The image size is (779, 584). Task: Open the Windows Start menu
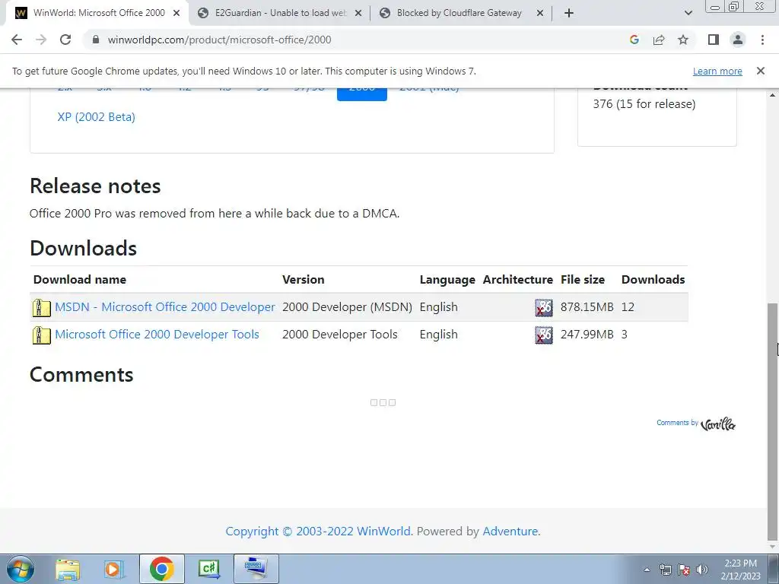coord(20,569)
